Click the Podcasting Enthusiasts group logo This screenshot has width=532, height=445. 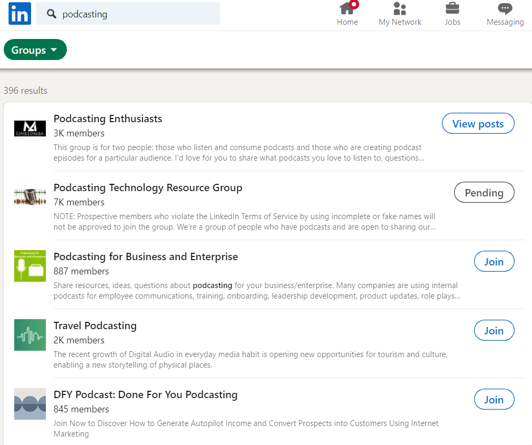click(30, 128)
